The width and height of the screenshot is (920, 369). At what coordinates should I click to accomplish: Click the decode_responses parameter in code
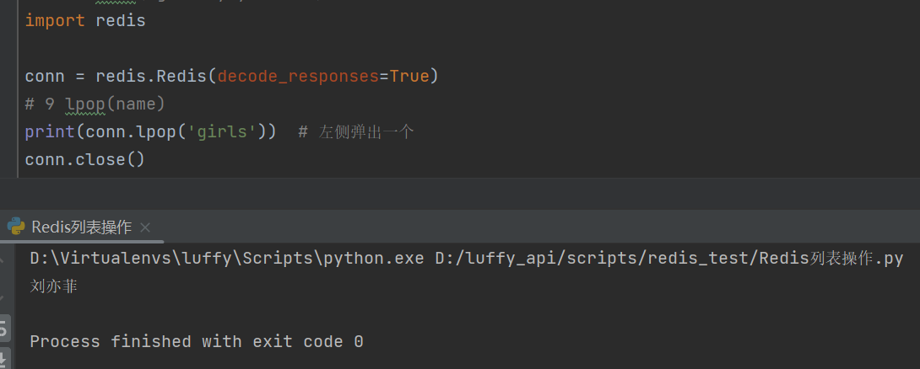298,77
